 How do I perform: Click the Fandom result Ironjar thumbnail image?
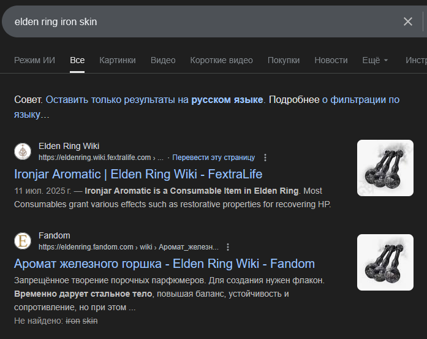[x=385, y=262]
